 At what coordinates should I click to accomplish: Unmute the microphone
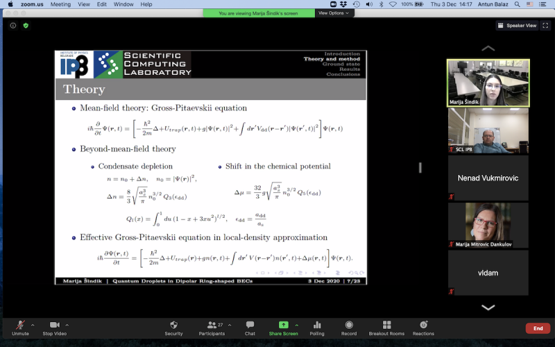pos(20,325)
